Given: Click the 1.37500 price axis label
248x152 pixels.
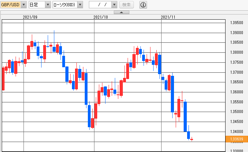Looking at the screenshot, I should click(x=237, y=62).
